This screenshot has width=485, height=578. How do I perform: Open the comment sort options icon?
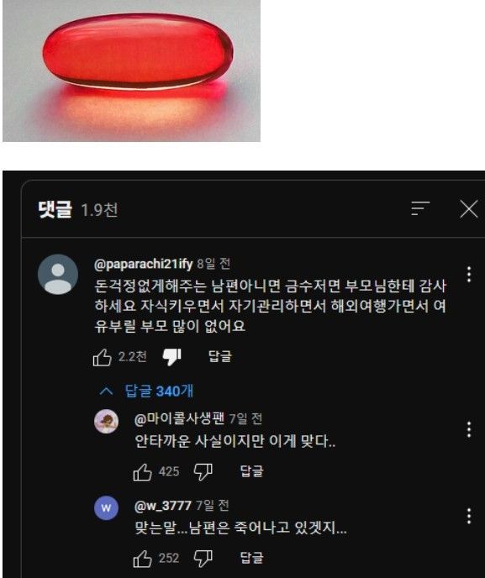(x=420, y=208)
